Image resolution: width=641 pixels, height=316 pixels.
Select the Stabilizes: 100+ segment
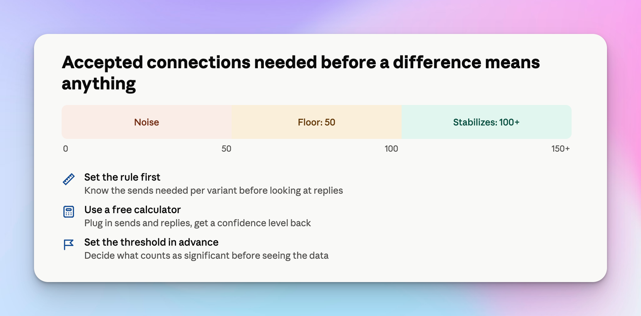(x=487, y=122)
